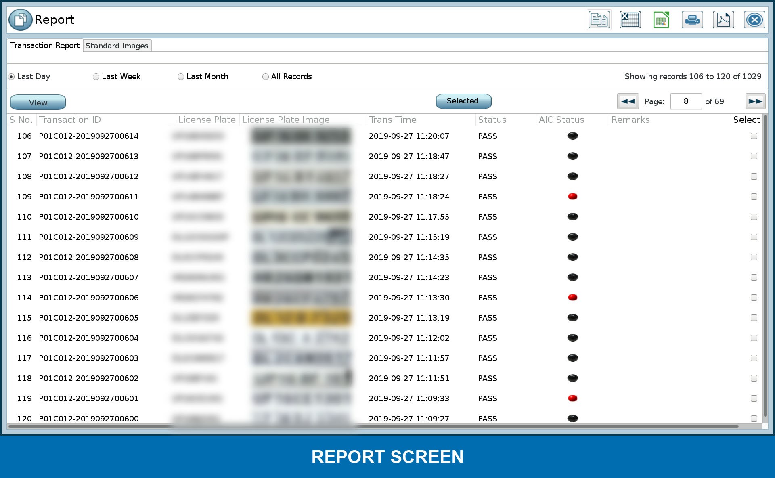Click the Selected button

pyautogui.click(x=463, y=101)
